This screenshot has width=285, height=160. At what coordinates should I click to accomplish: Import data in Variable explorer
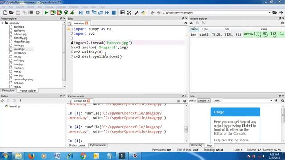[191, 23]
